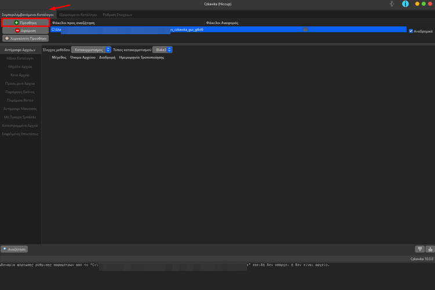Click the bottom-right show/hide text panel icon
The width and height of the screenshot is (435, 290).
(419, 249)
